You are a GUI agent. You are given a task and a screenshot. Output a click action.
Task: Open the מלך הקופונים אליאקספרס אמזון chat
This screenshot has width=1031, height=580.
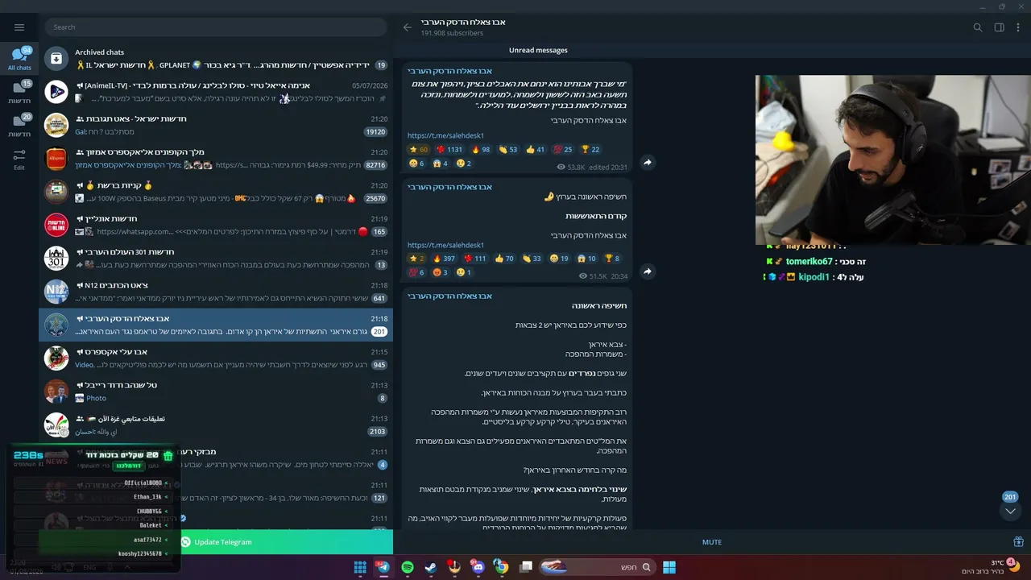tap(216, 159)
